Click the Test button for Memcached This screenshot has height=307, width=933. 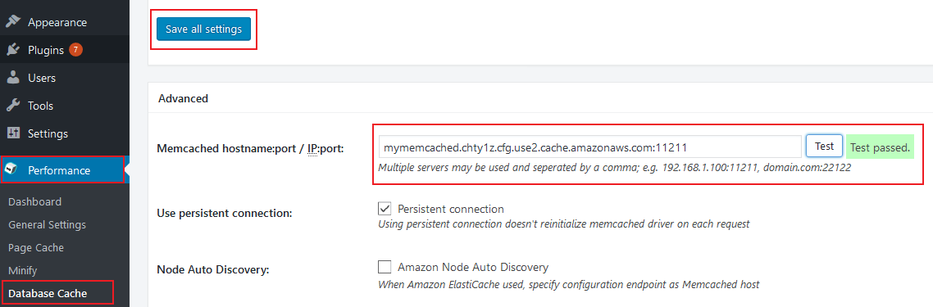[x=824, y=146]
